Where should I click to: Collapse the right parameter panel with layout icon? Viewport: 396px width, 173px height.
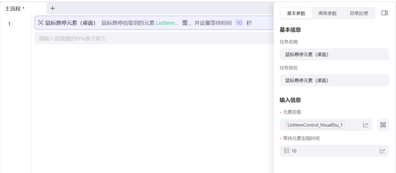point(384,13)
